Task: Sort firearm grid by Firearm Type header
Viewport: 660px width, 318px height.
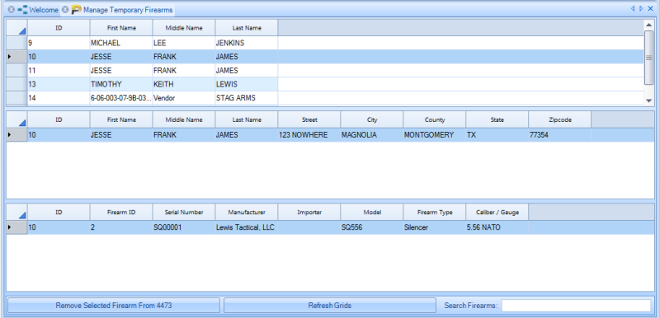Action: click(435, 213)
